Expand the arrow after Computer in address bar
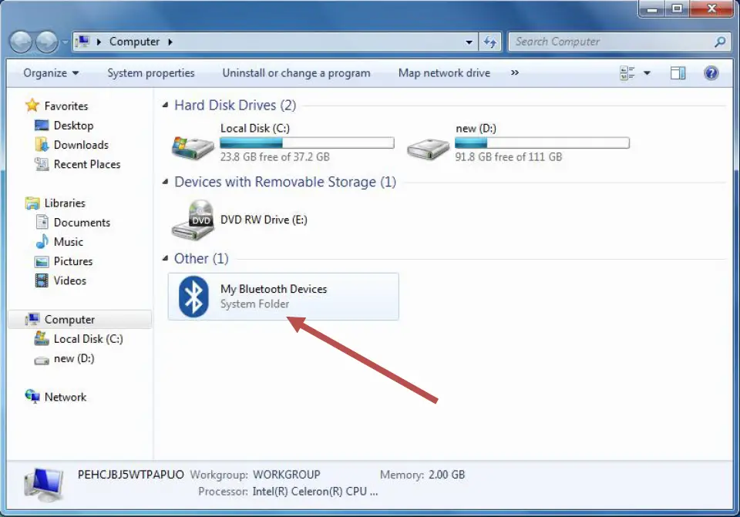Image resolution: width=740 pixels, height=517 pixels. pyautogui.click(x=170, y=42)
